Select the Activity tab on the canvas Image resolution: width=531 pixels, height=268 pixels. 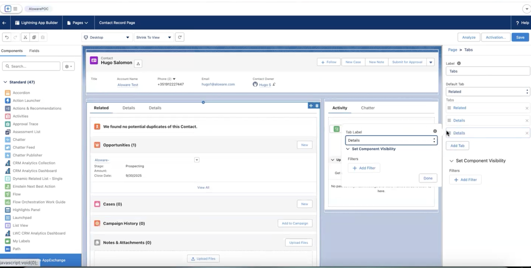[x=340, y=108]
